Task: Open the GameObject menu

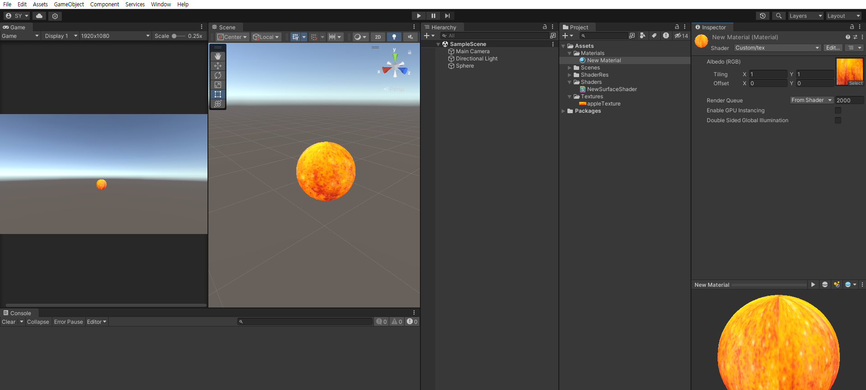Action: pos(69,5)
